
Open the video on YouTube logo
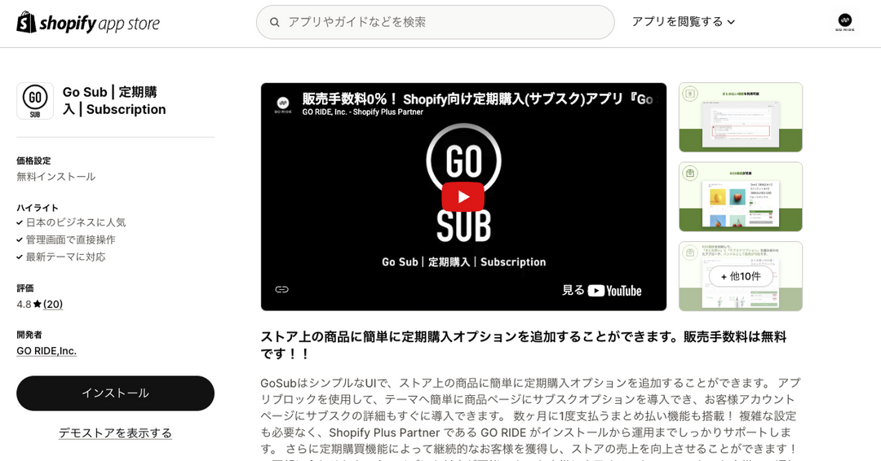tap(615, 291)
